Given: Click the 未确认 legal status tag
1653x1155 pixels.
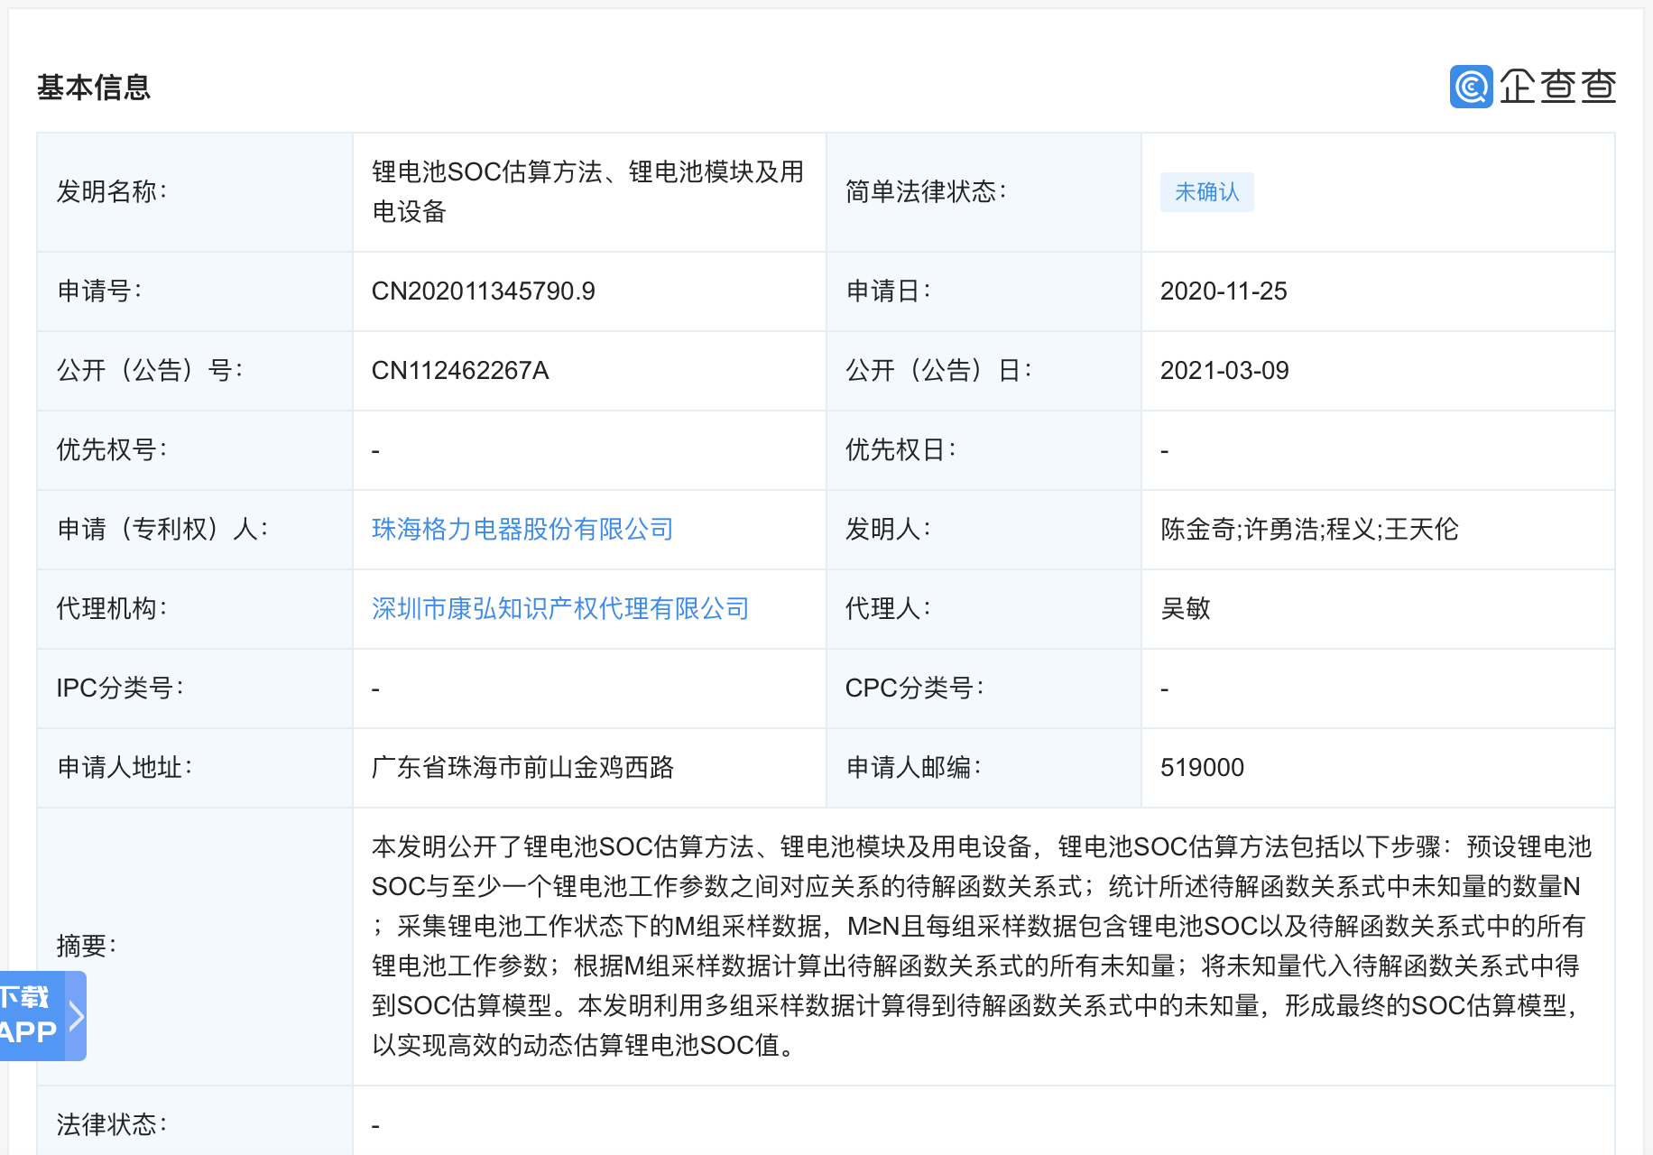Looking at the screenshot, I should click(1206, 192).
